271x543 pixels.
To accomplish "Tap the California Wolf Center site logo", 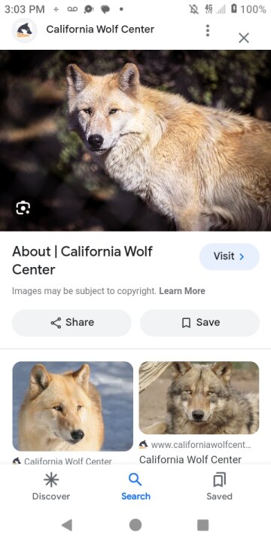I will tap(24, 30).
